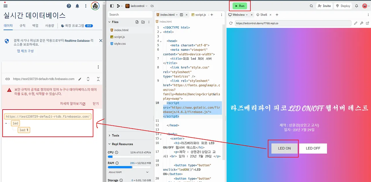Screen dimensions: 371x182
Task: Open the Replit logo dropdown menu
Action: [x=119, y=6]
